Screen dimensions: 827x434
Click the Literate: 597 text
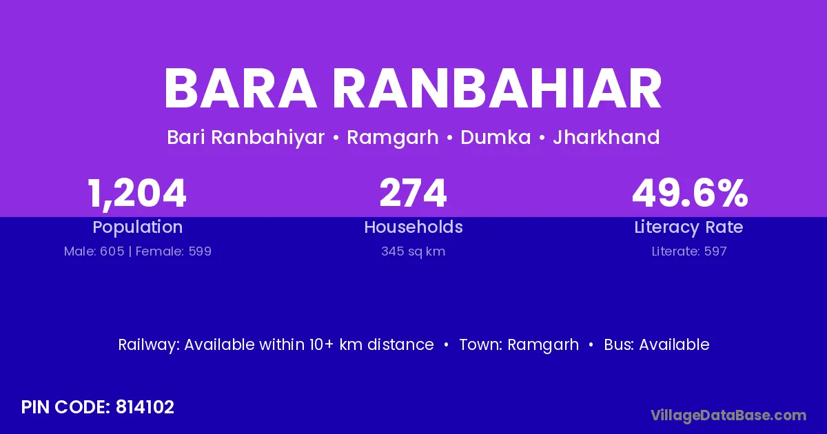pyautogui.click(x=689, y=251)
